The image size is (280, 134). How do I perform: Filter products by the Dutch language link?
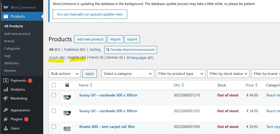point(54,58)
